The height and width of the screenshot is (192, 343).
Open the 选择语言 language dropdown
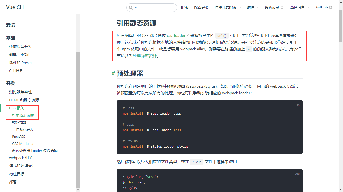pos(298,7)
